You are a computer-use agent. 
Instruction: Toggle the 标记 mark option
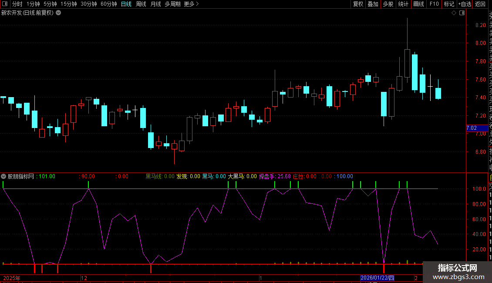tap(449, 4)
